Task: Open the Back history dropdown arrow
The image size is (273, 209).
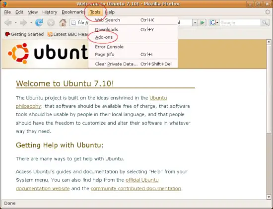Action: click(x=15, y=23)
